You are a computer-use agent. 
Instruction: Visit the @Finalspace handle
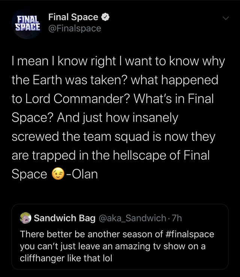pyautogui.click(x=75, y=28)
